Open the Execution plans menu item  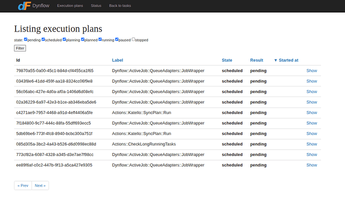tap(70, 5)
